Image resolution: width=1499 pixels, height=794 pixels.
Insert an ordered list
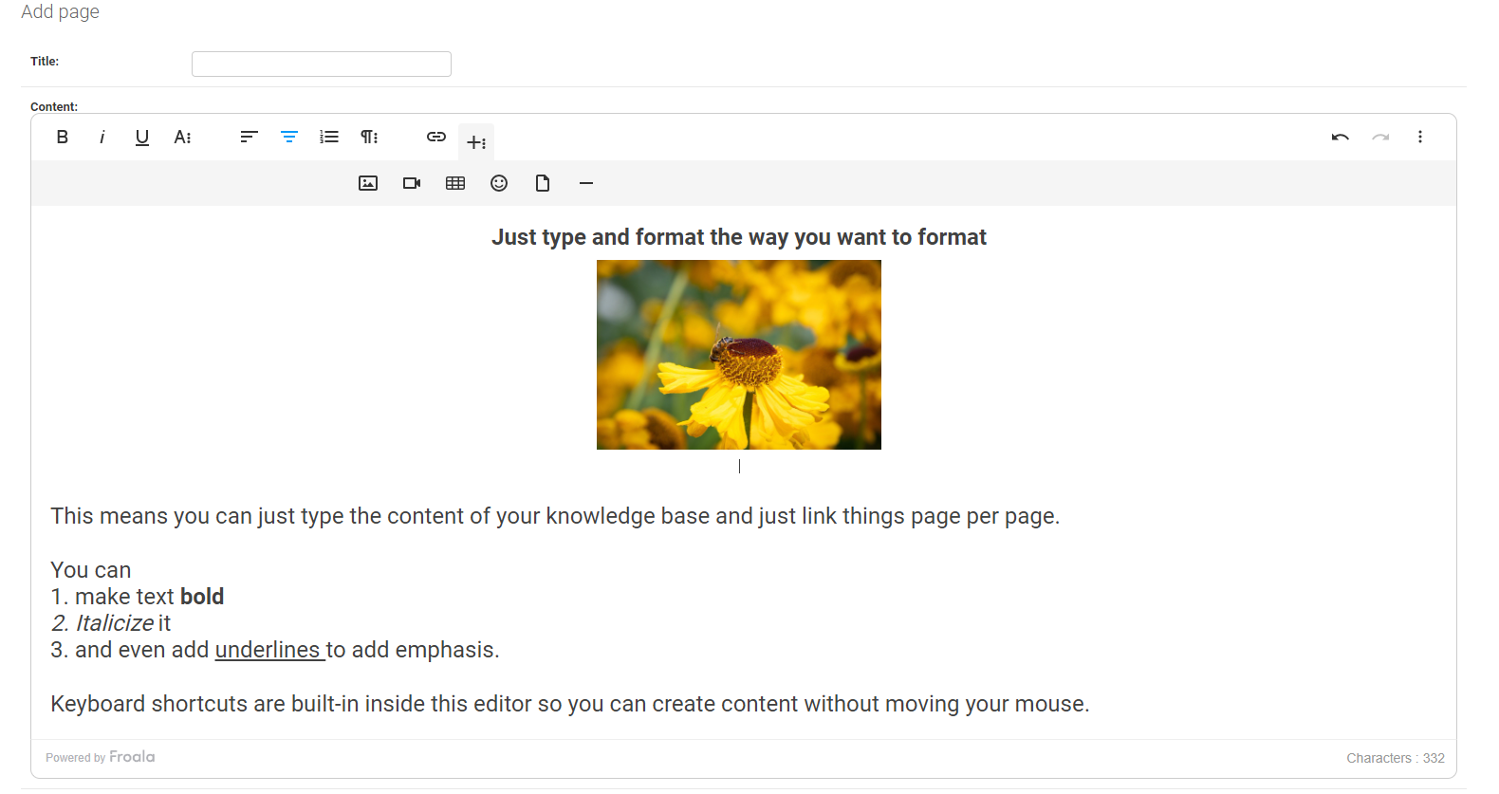click(x=329, y=138)
